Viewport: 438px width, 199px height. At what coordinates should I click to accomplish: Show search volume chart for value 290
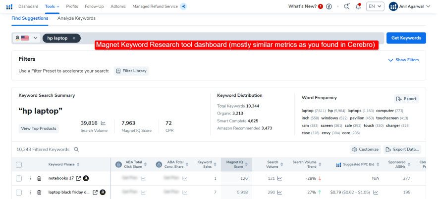[279, 192]
